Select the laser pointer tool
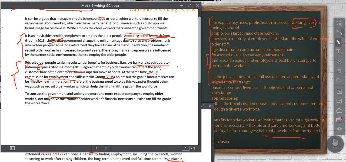The height and width of the screenshot is (162, 346). [339, 23]
